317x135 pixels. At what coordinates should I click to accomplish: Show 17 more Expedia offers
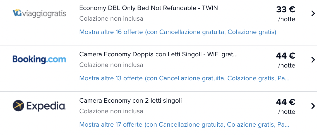tap(184, 124)
